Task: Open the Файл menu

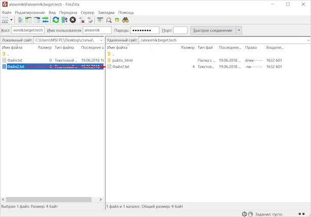Action: click(x=7, y=13)
